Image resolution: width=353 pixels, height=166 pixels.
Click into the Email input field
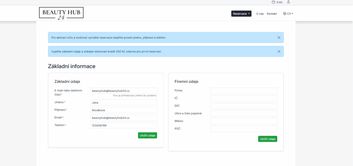point(123,118)
